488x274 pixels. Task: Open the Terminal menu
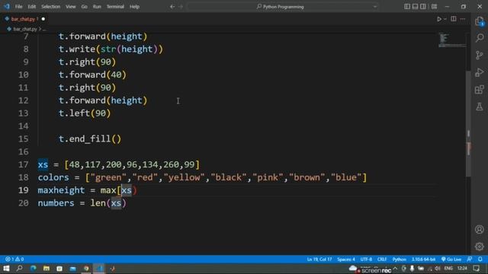115,7
